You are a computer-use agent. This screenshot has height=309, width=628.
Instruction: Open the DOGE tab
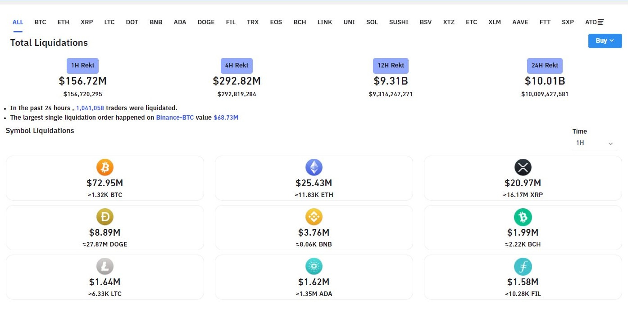[206, 22]
